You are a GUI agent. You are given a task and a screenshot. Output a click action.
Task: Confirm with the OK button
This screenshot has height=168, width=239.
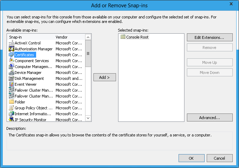point(191,158)
